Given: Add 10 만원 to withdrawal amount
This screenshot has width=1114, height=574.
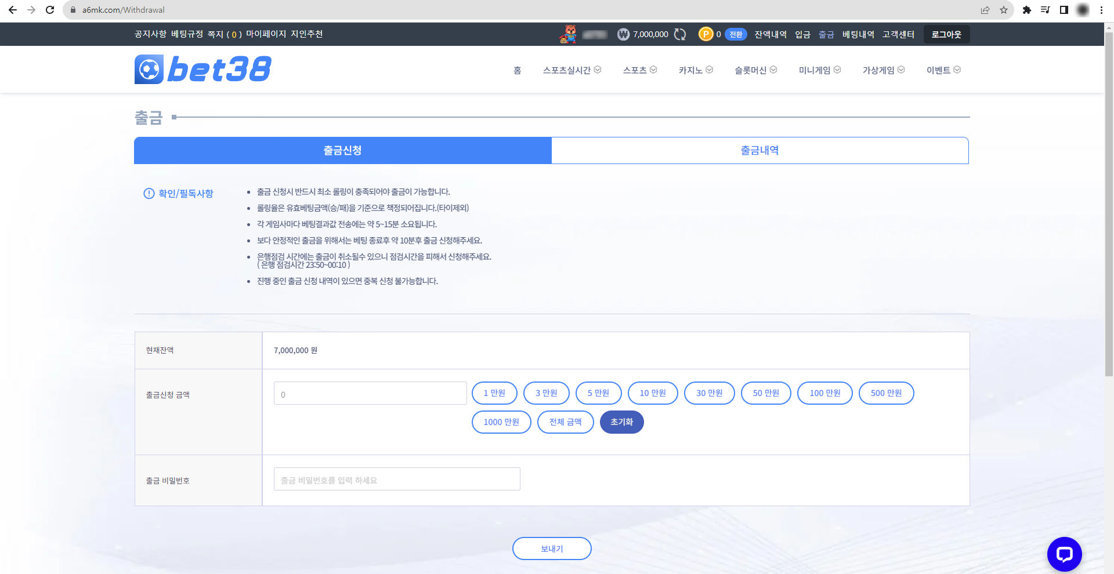Looking at the screenshot, I should [653, 393].
